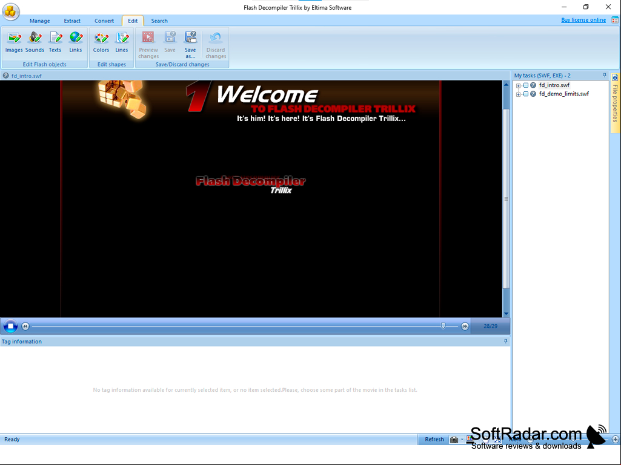Switch to the Convert tab
The image size is (621, 465).
[x=104, y=21]
